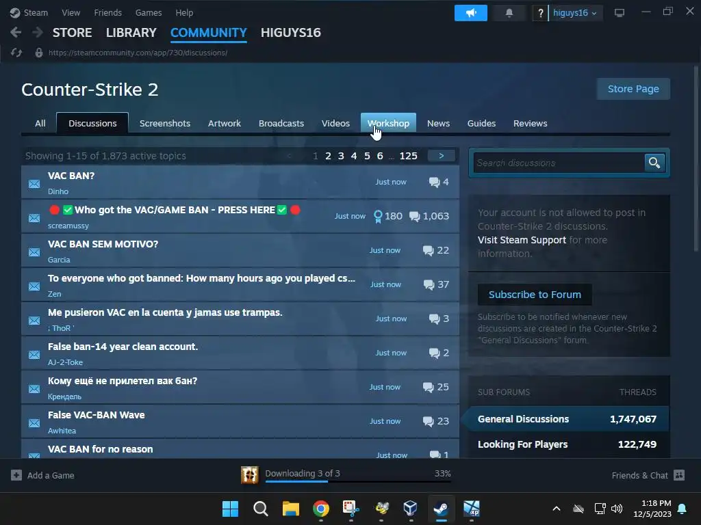Switch to the Workshop tab
701x525 pixels.
click(389, 123)
